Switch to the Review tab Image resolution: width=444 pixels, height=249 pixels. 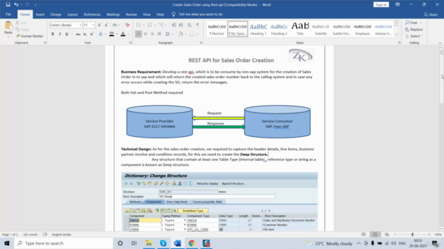point(131,15)
